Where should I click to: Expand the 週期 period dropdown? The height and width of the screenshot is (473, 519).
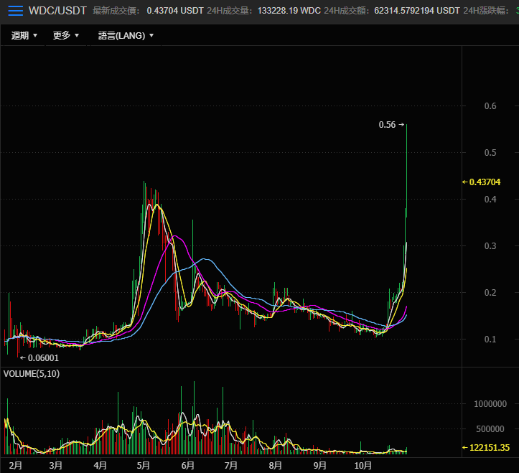pyautogui.click(x=24, y=35)
